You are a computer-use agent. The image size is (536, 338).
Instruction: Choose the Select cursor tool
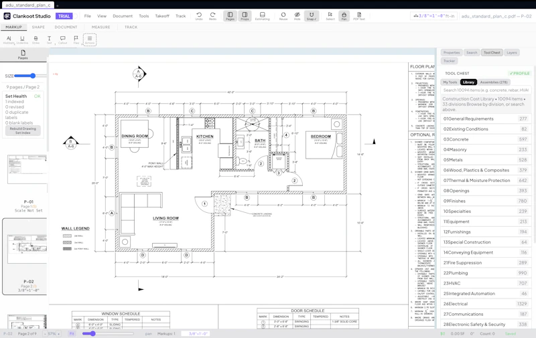pyautogui.click(x=330, y=15)
